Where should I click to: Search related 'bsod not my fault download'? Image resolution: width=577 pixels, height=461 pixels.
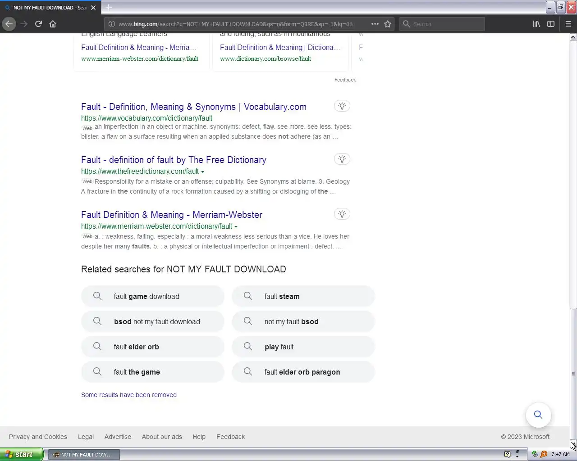pyautogui.click(x=153, y=321)
